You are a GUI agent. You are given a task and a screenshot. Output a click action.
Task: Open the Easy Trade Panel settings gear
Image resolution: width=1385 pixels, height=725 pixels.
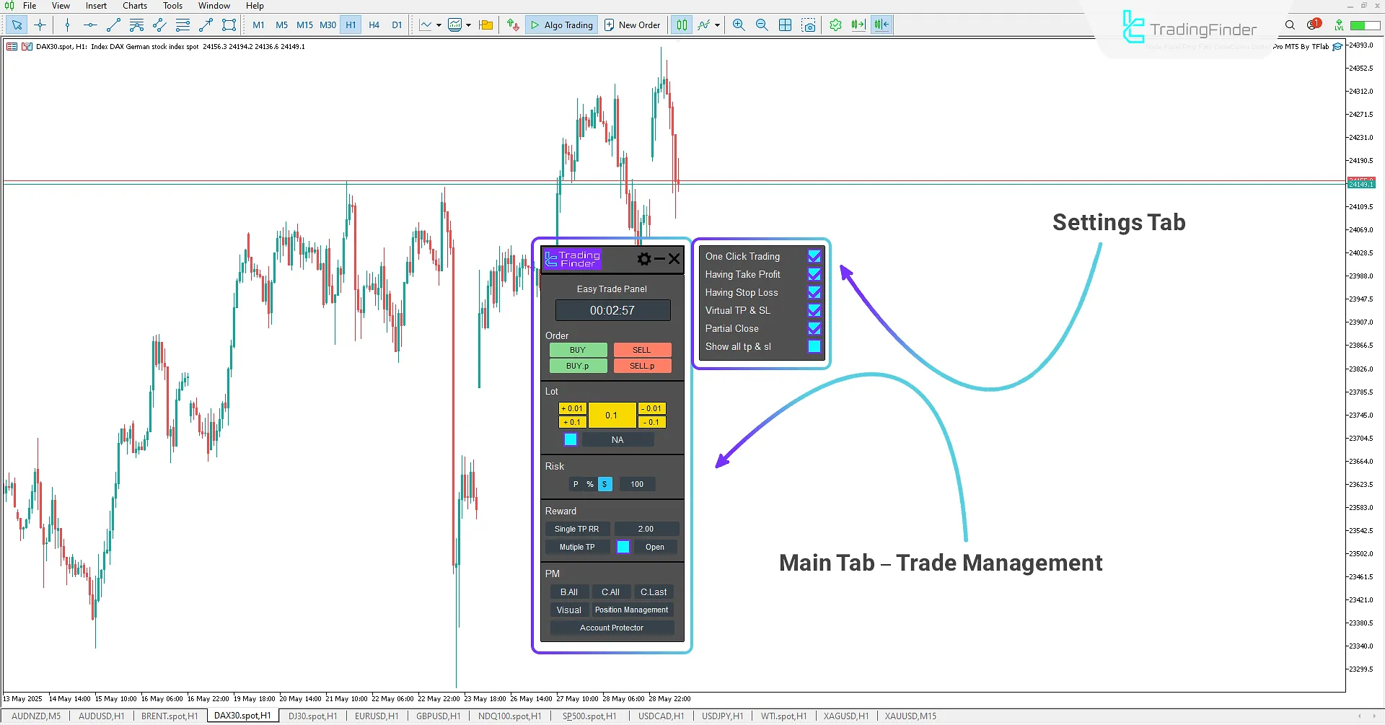643,259
